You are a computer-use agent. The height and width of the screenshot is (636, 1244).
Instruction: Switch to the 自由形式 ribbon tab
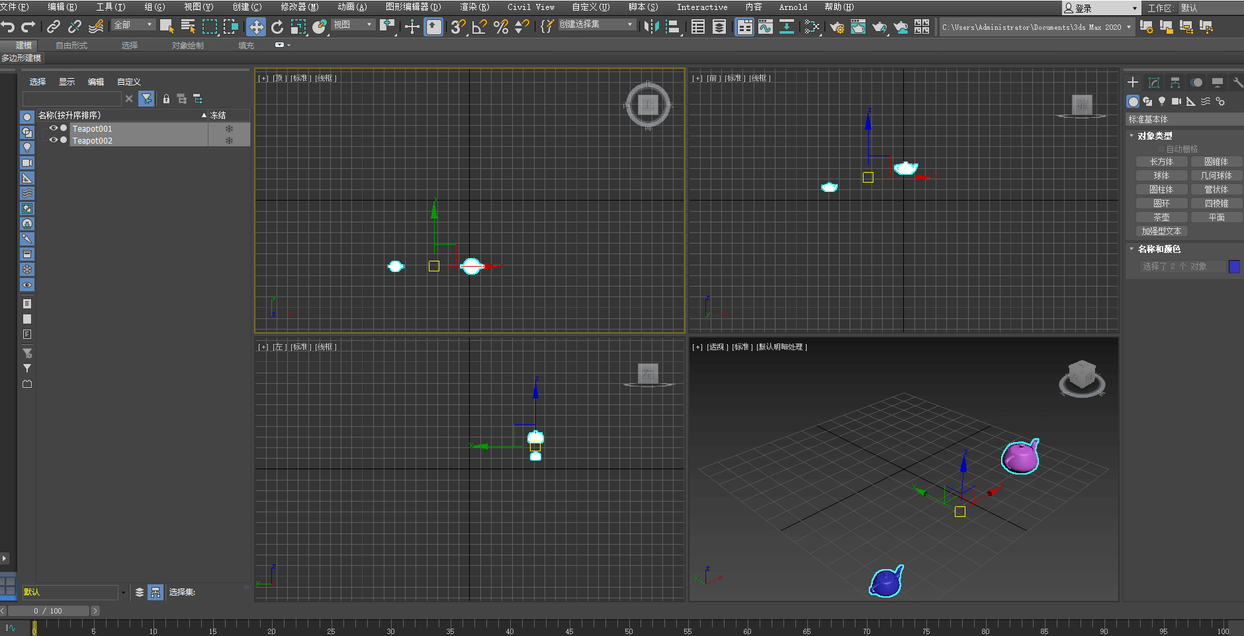pos(71,46)
